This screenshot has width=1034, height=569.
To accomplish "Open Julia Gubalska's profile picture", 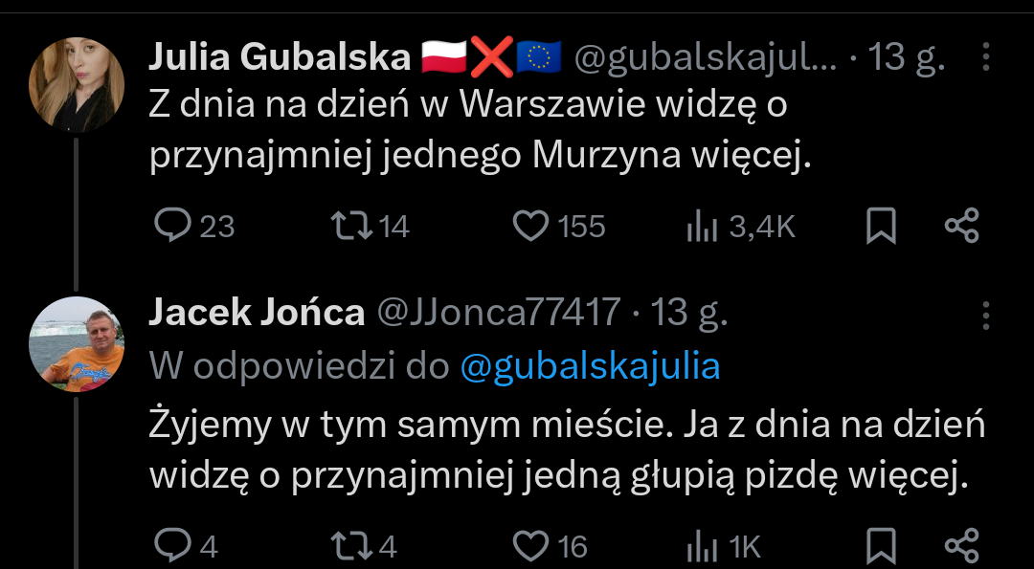I will point(77,84).
